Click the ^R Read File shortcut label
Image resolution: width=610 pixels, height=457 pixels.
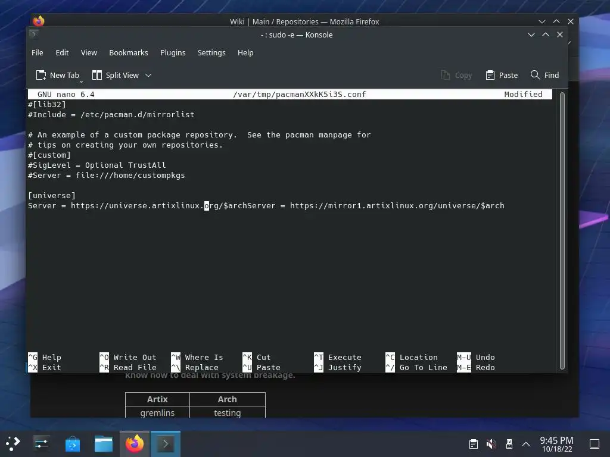click(x=128, y=367)
